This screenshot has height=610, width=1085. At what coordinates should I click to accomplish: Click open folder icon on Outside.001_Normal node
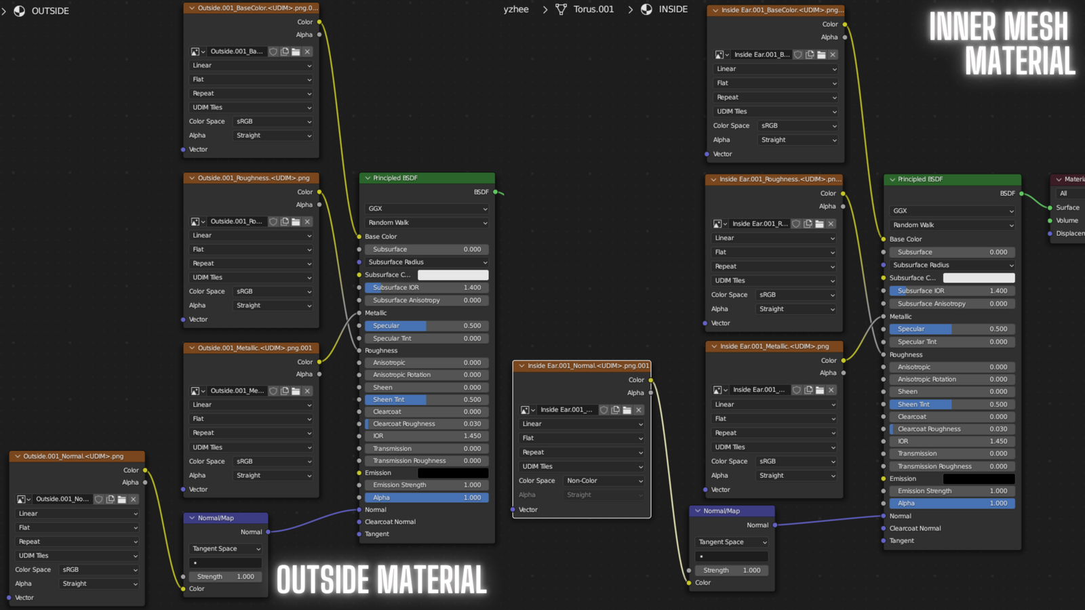click(122, 500)
